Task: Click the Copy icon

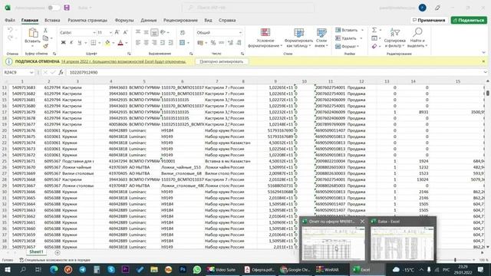Action: (x=45, y=38)
